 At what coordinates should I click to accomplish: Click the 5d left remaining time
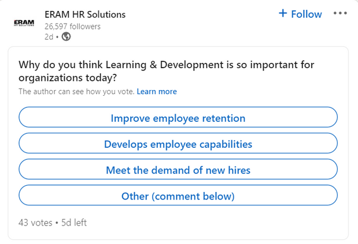point(74,223)
